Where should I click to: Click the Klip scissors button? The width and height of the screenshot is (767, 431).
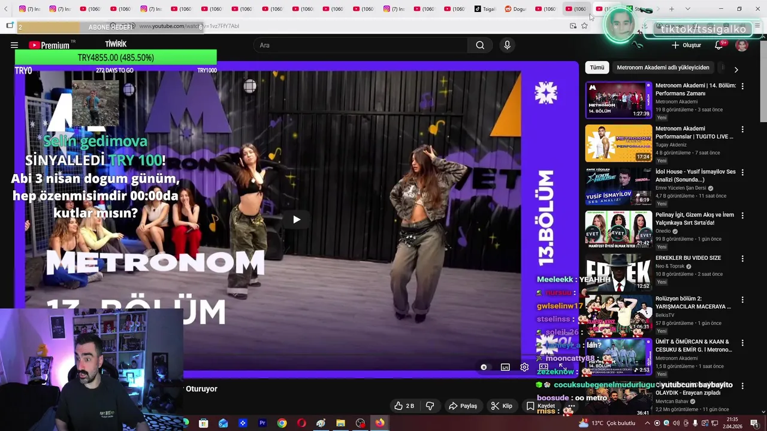point(502,406)
